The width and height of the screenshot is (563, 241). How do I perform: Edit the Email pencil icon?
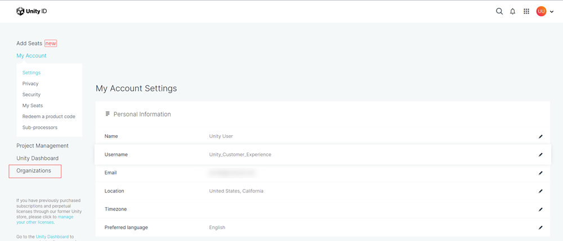pos(540,173)
